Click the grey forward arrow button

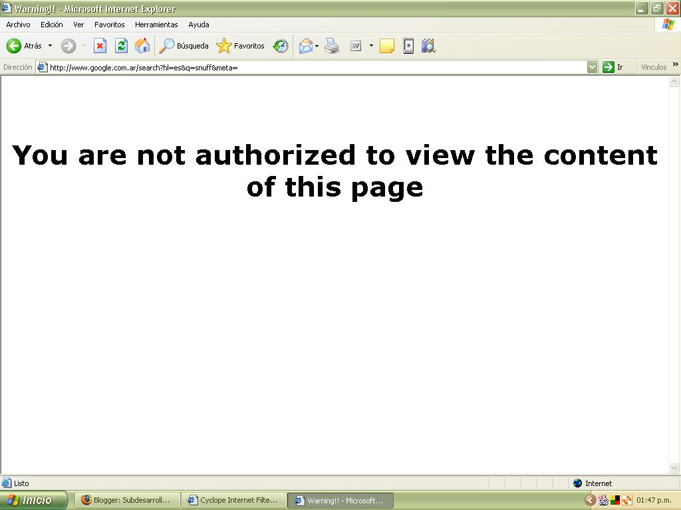[68, 46]
